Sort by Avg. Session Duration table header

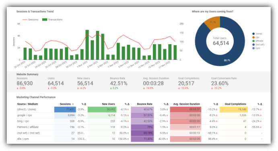pos(187,104)
